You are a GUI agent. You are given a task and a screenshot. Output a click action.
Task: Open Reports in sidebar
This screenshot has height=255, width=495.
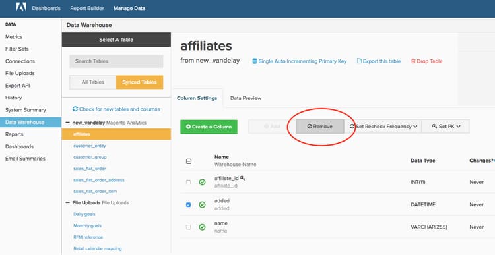click(15, 134)
